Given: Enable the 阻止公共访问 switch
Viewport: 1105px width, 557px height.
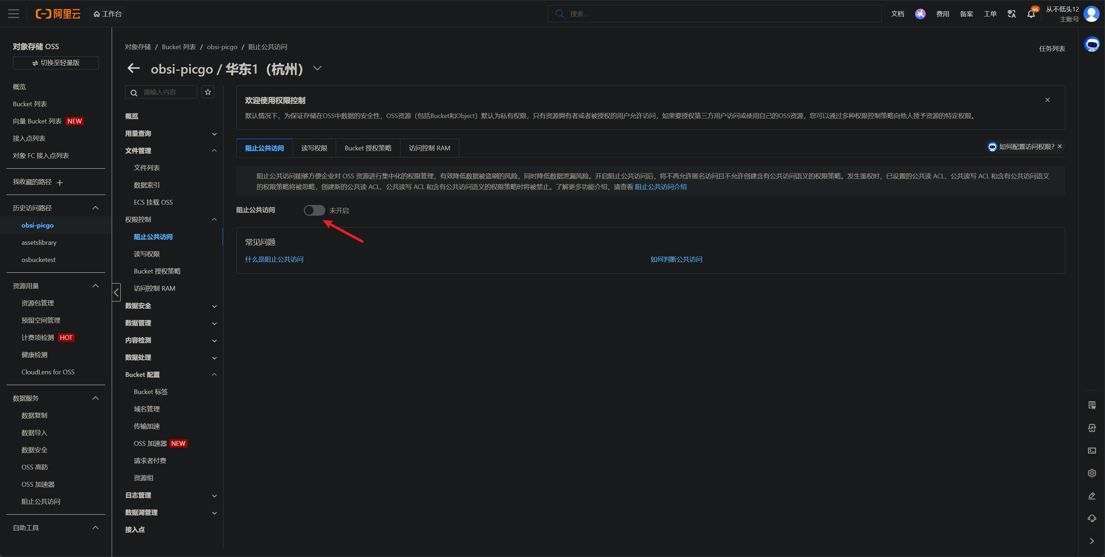Looking at the screenshot, I should coord(314,210).
